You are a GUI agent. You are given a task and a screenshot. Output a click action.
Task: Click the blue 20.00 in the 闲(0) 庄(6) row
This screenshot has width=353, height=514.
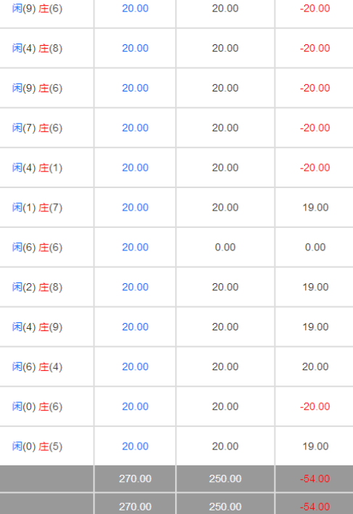pyautogui.click(x=135, y=407)
